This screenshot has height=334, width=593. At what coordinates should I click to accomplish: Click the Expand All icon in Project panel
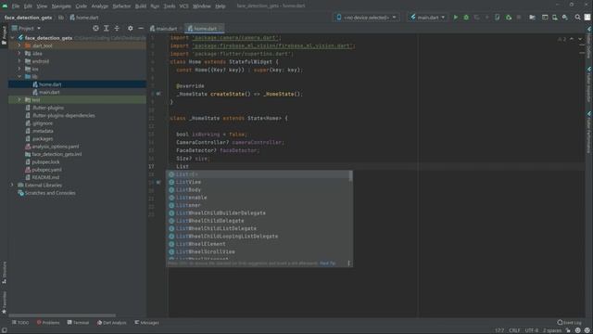tap(107, 29)
